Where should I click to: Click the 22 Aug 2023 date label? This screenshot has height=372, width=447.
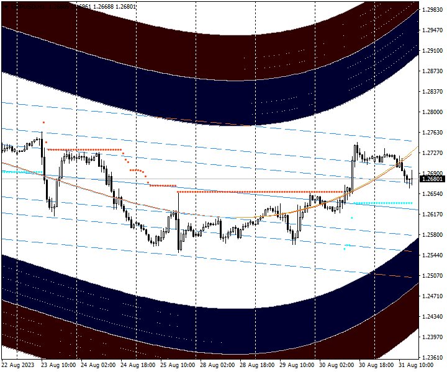18,365
